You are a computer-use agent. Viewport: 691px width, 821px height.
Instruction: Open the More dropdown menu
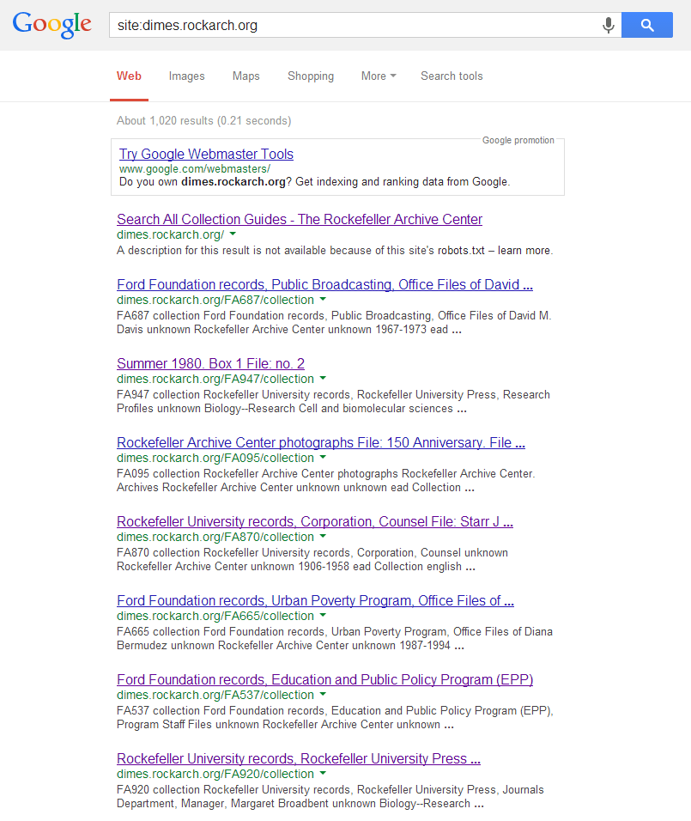pyautogui.click(x=379, y=76)
